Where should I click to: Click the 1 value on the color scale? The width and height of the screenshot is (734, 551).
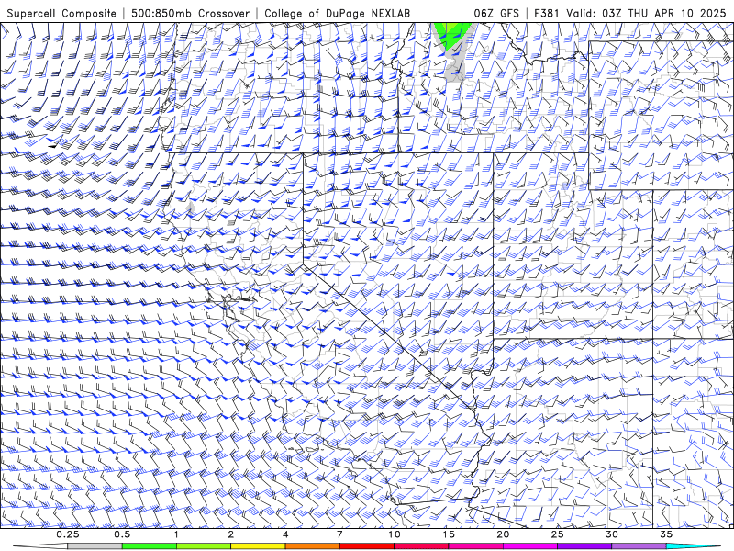(176, 534)
